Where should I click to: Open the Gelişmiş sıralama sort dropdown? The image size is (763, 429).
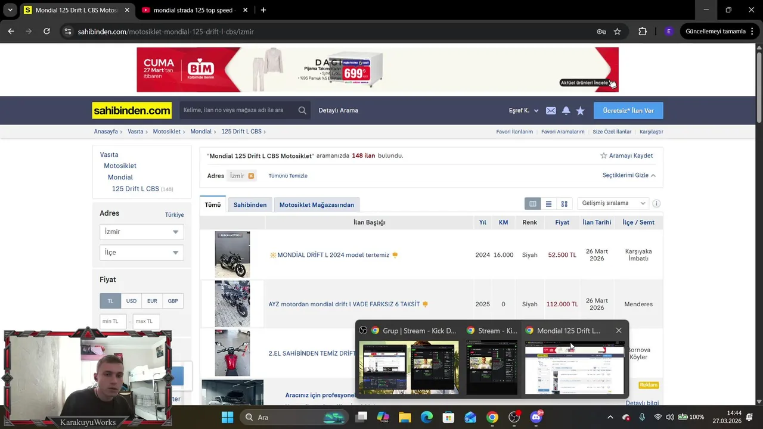tap(613, 203)
